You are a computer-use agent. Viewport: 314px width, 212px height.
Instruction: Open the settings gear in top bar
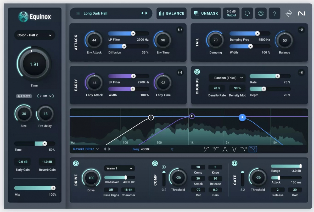(261, 13)
